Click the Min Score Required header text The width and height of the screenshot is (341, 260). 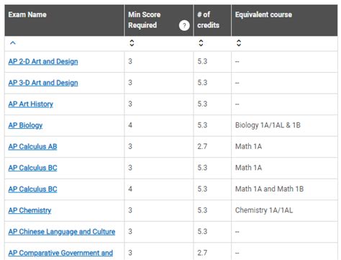(145, 20)
